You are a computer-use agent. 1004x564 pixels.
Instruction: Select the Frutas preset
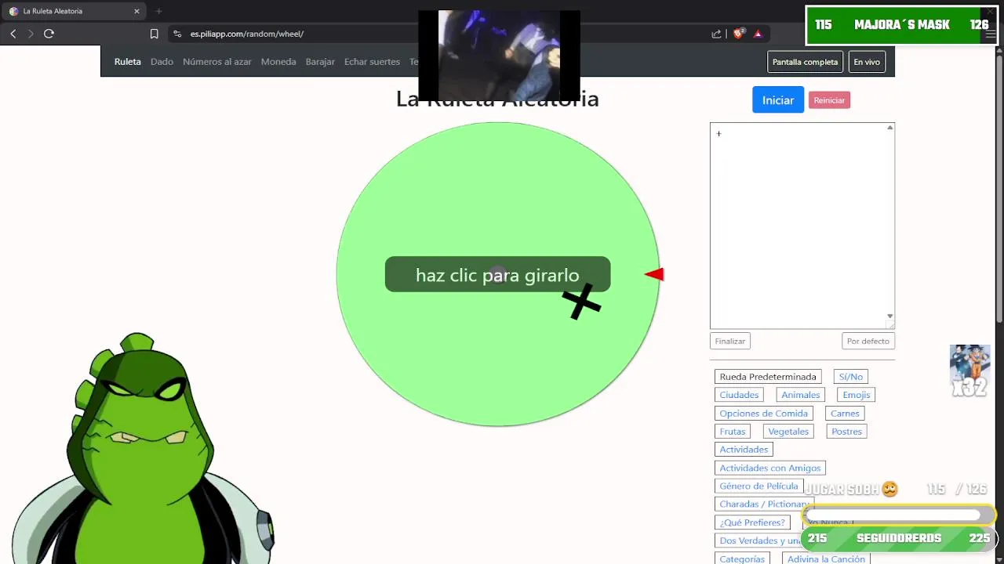733,432
